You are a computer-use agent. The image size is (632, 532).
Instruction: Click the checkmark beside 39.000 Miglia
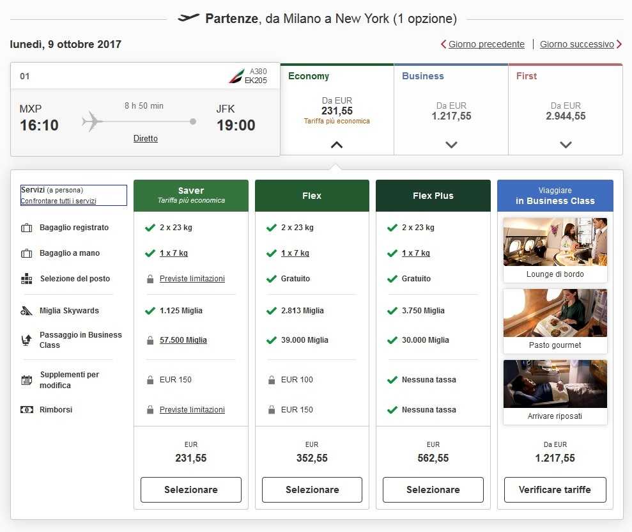pyautogui.click(x=271, y=340)
